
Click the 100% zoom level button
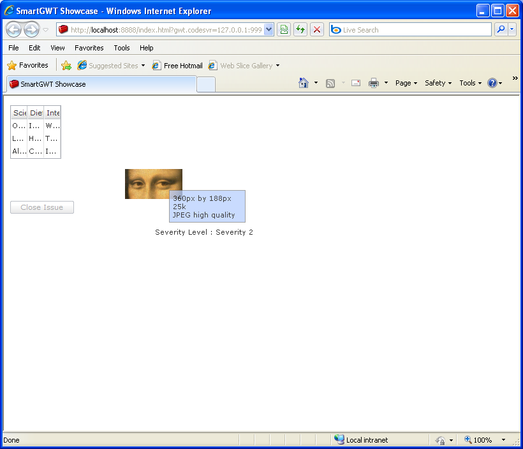pos(478,440)
